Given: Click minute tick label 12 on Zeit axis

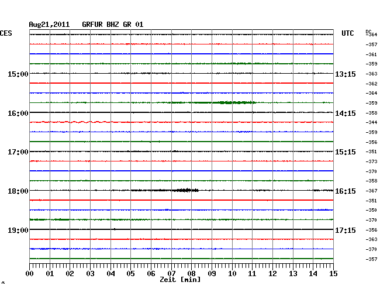Looking at the screenshot, I should [x=272, y=274].
